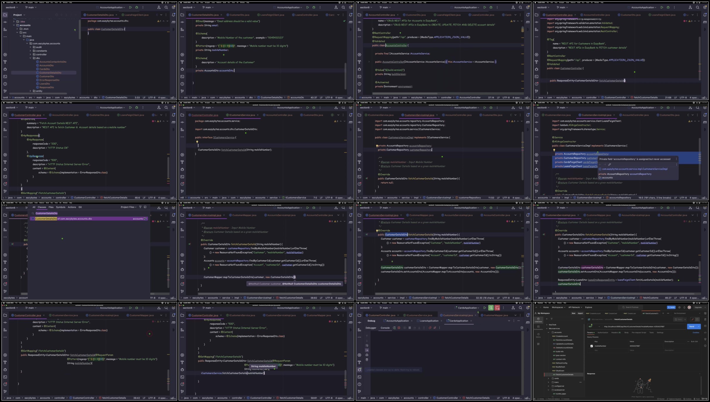Click the Rerun icon in the Debug console toolbar
The image size is (710, 402).
(x=394, y=328)
